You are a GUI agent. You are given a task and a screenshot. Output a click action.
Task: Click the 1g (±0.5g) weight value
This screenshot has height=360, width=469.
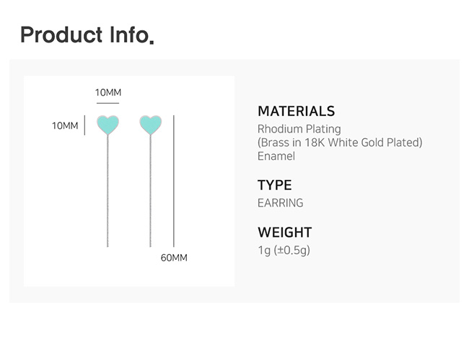point(284,250)
